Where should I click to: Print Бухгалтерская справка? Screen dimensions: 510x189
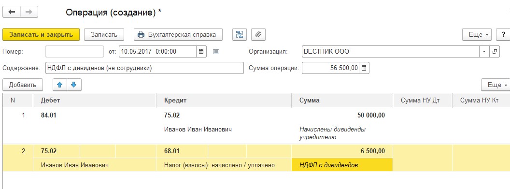coord(178,34)
